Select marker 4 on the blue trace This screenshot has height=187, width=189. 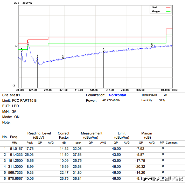(63, 58)
